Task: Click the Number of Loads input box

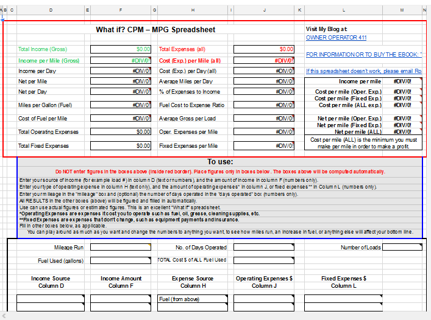Action: point(402,247)
